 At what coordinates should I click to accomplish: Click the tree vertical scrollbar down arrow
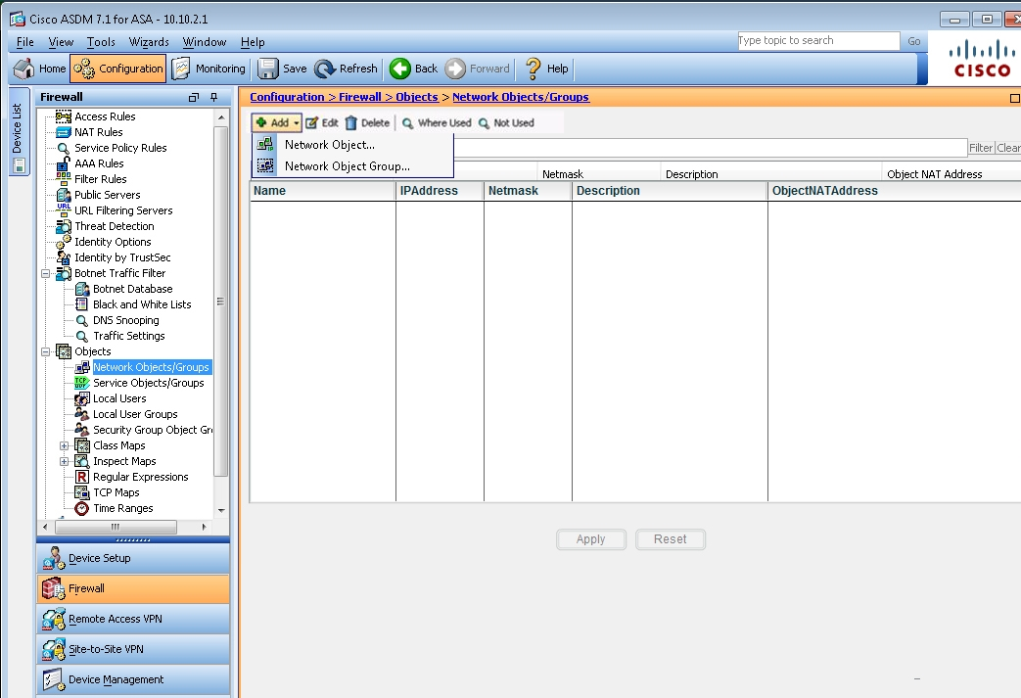[221, 510]
